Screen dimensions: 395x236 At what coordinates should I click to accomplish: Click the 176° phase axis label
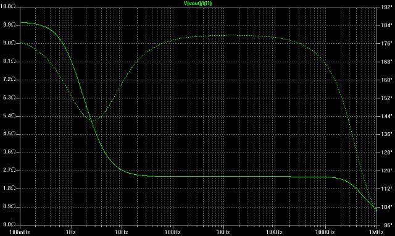[386, 43]
